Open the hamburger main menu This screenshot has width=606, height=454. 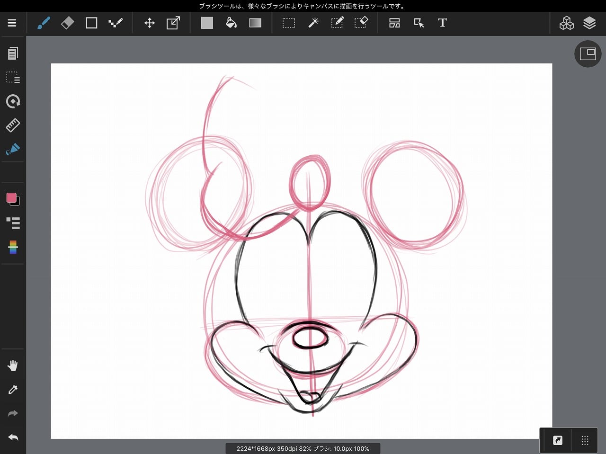coord(12,23)
